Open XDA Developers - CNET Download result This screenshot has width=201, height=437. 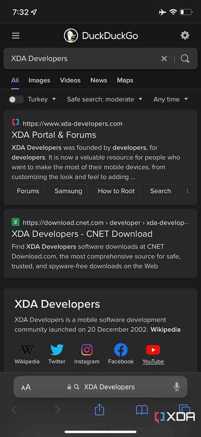(x=82, y=234)
